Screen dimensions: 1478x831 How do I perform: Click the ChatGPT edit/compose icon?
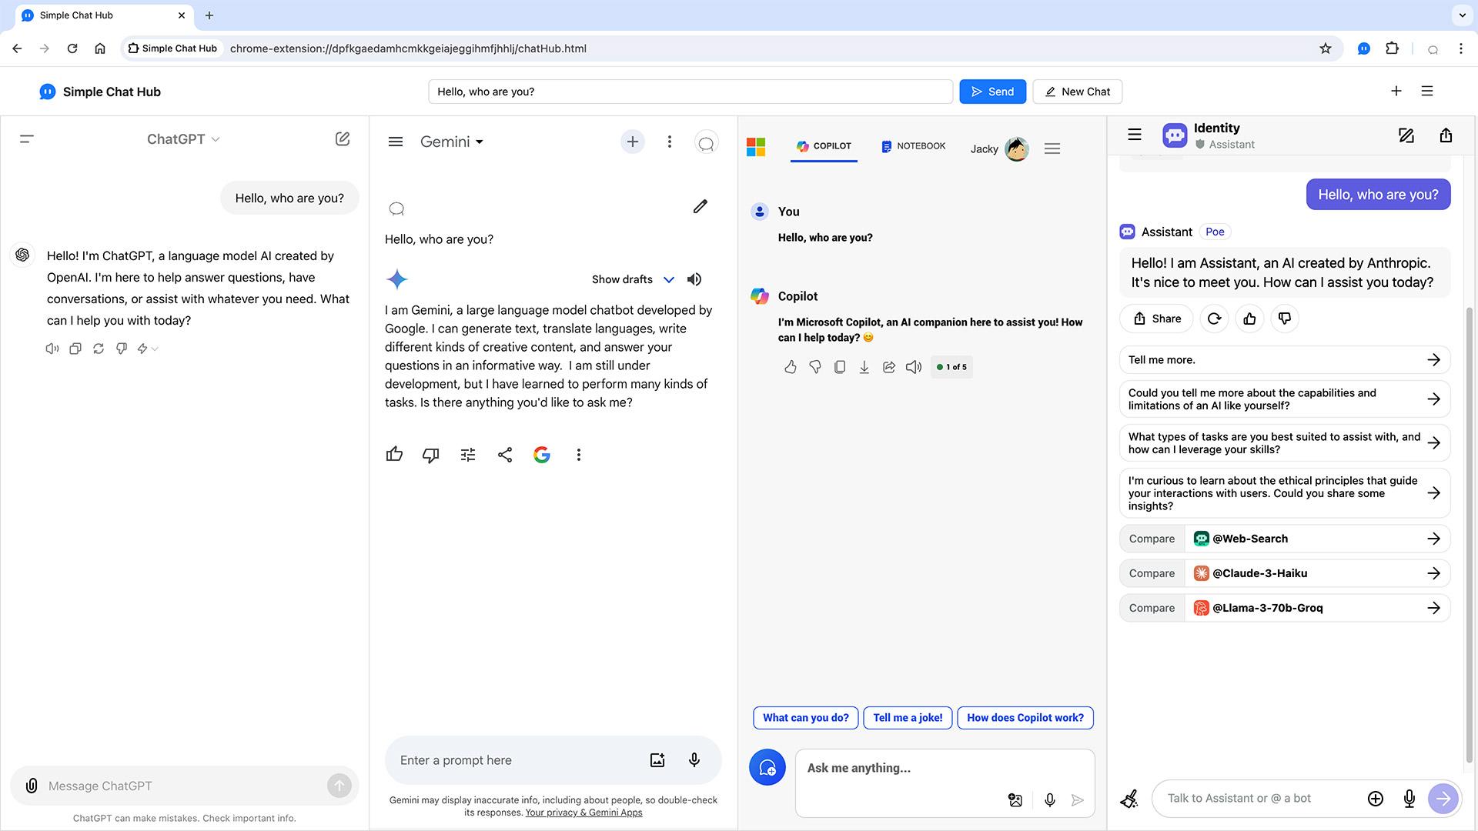coord(341,139)
